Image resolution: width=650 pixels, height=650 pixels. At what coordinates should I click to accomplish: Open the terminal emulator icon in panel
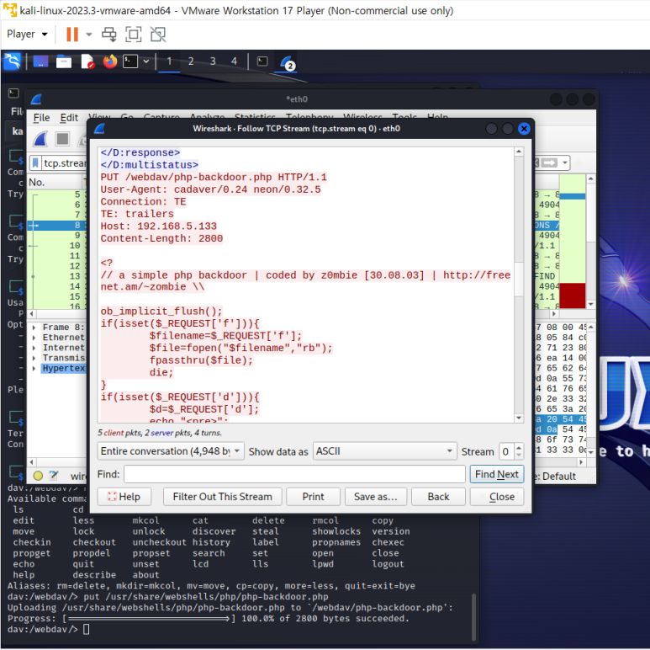coord(130,61)
